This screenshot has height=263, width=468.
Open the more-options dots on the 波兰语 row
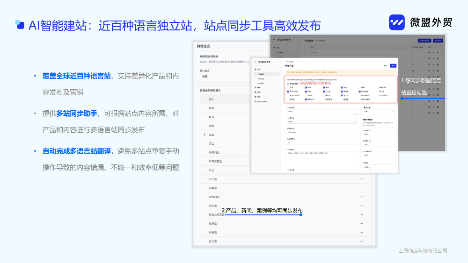click(x=361, y=241)
